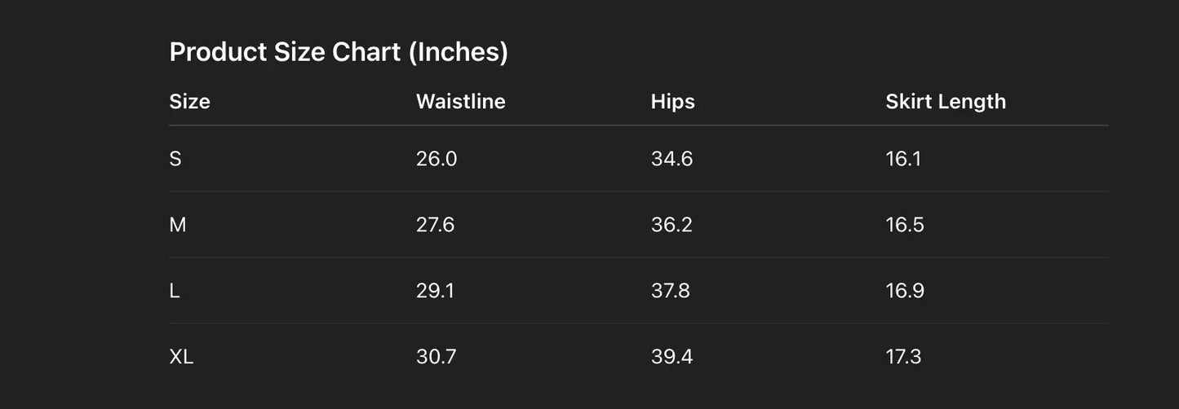Click the 17.3 skirt length value
Image resolution: width=1179 pixels, height=409 pixels.
pos(903,357)
